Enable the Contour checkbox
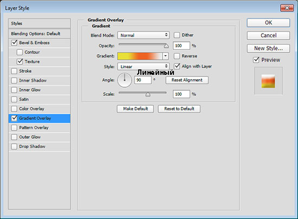Screen dimensions: 298x219 click(20, 52)
